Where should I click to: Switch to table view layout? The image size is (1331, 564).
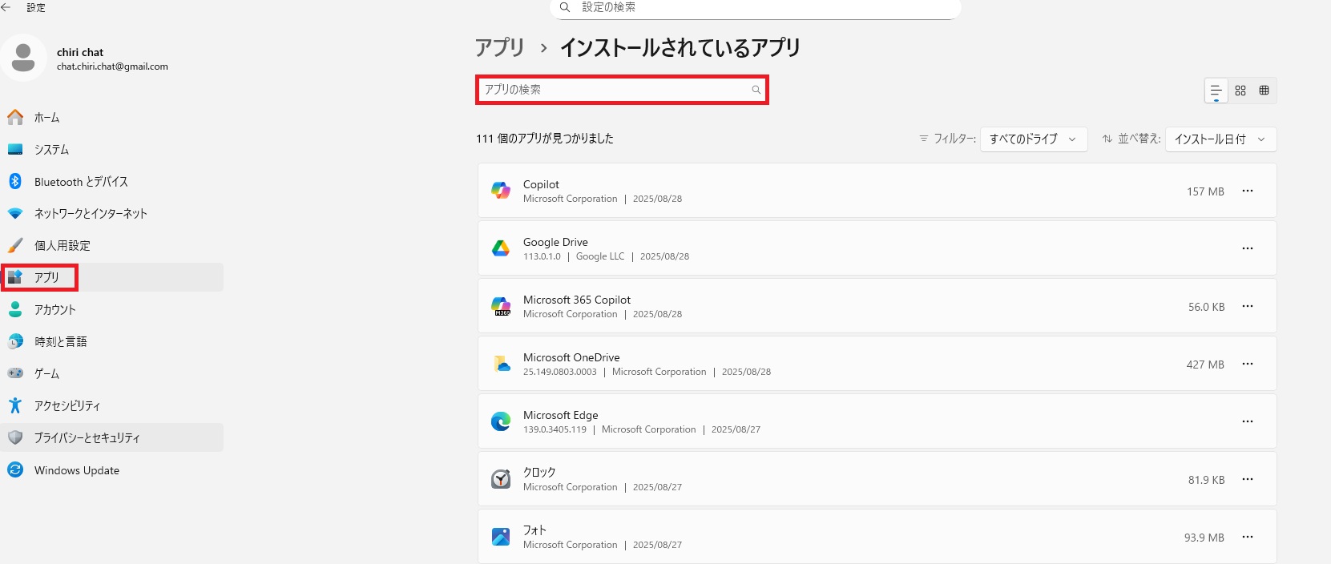coord(1264,91)
